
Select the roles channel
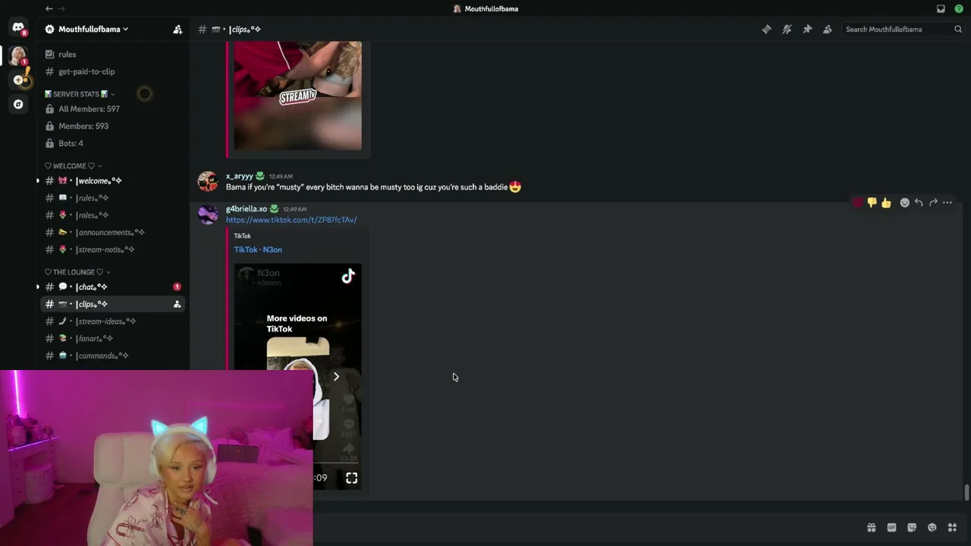[114, 215]
